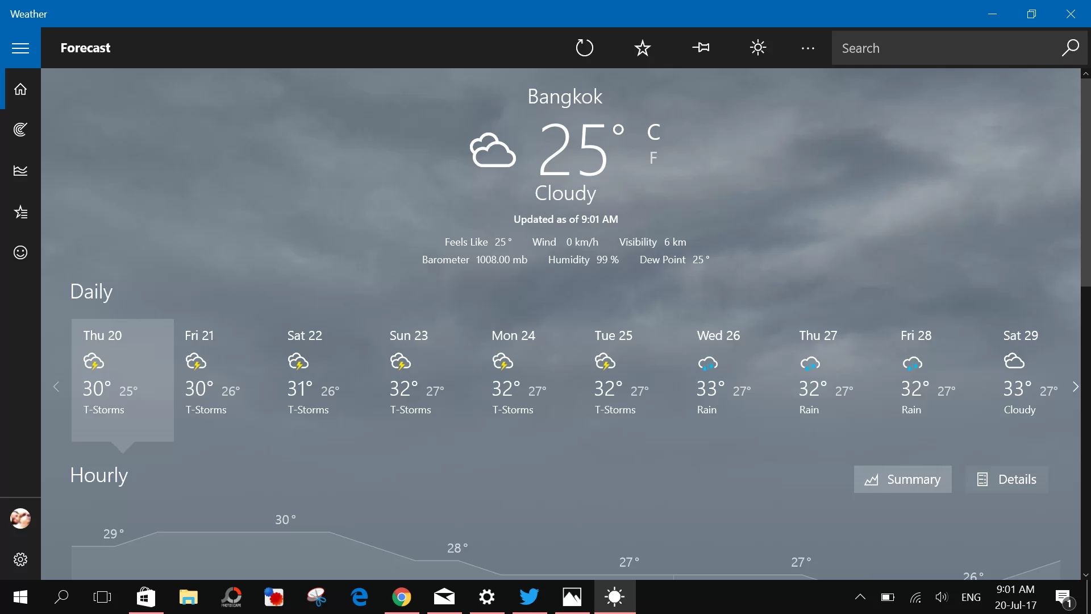Viewport: 1091px width, 614px height.
Task: Open Google Chrome from the taskbar
Action: [x=402, y=597]
